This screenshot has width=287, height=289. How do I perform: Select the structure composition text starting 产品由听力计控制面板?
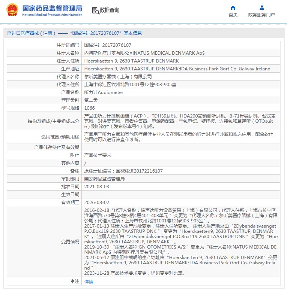pyautogui.click(x=180, y=121)
